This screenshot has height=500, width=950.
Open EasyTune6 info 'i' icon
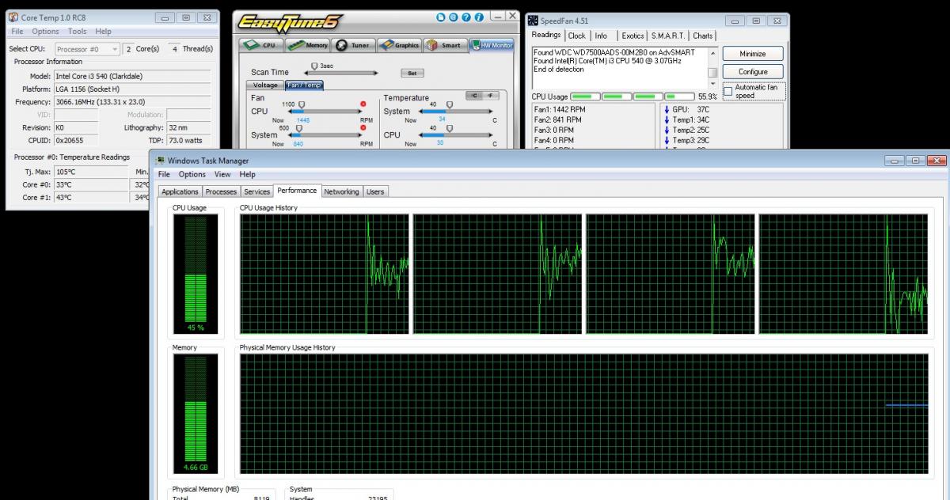click(x=479, y=17)
